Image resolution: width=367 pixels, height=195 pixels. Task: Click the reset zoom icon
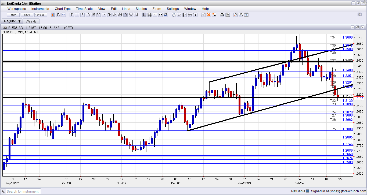pyautogui.click(x=246, y=15)
